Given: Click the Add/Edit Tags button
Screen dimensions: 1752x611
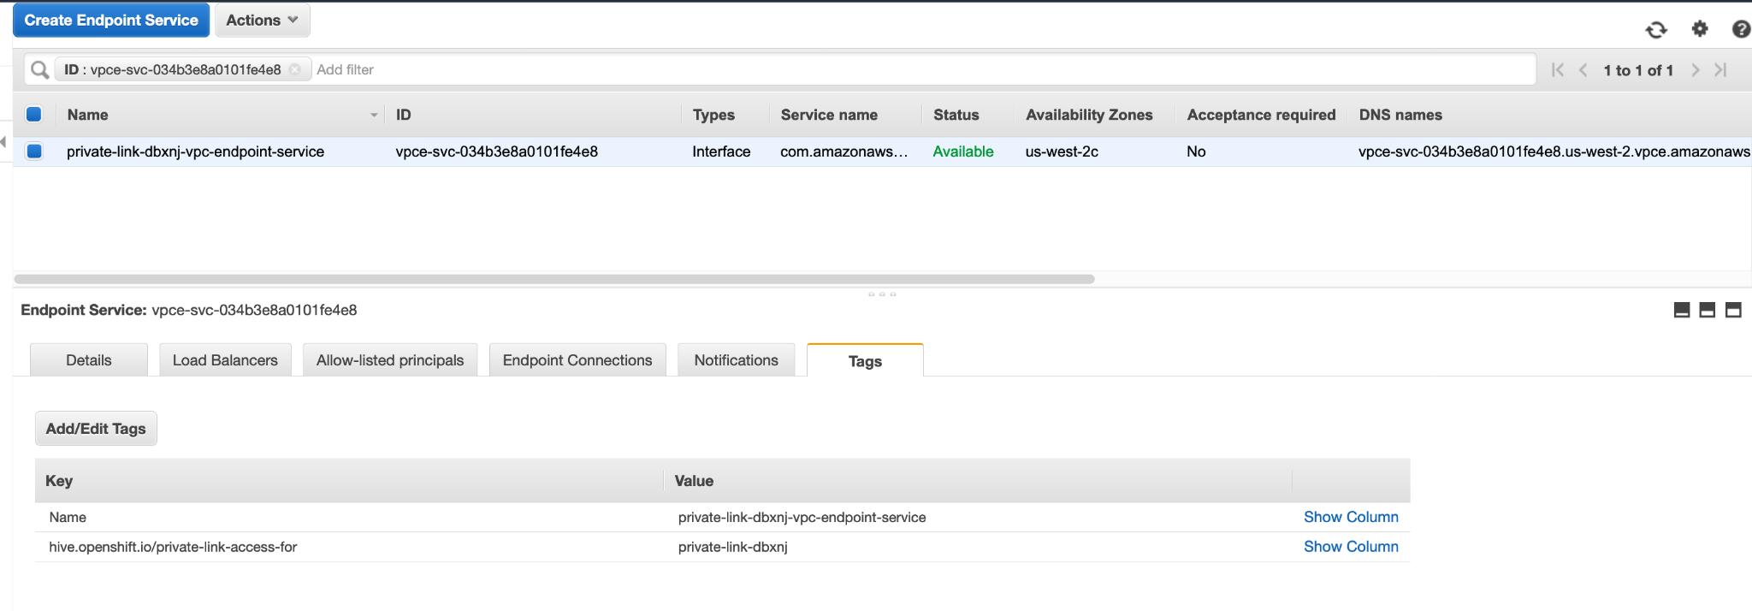Looking at the screenshot, I should [96, 429].
